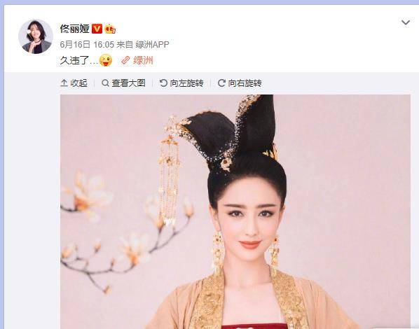Click the tongue-out emoji in the post
Viewport: 419px width, 329px height.
point(106,60)
